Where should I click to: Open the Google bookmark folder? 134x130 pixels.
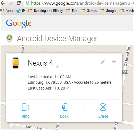pyautogui.click(x=108, y=11)
